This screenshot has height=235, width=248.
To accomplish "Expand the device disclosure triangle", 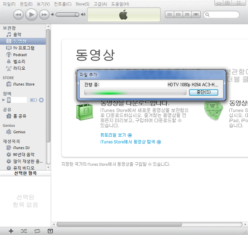I will (x=3, y=100).
